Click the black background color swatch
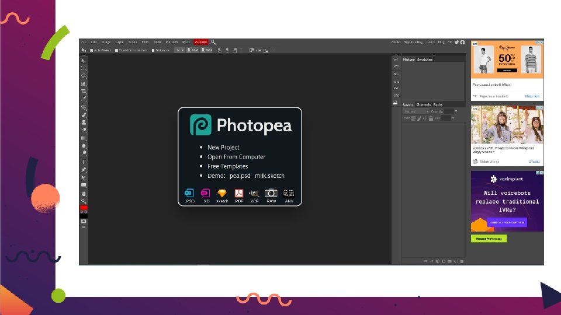561x315 pixels. point(84,216)
